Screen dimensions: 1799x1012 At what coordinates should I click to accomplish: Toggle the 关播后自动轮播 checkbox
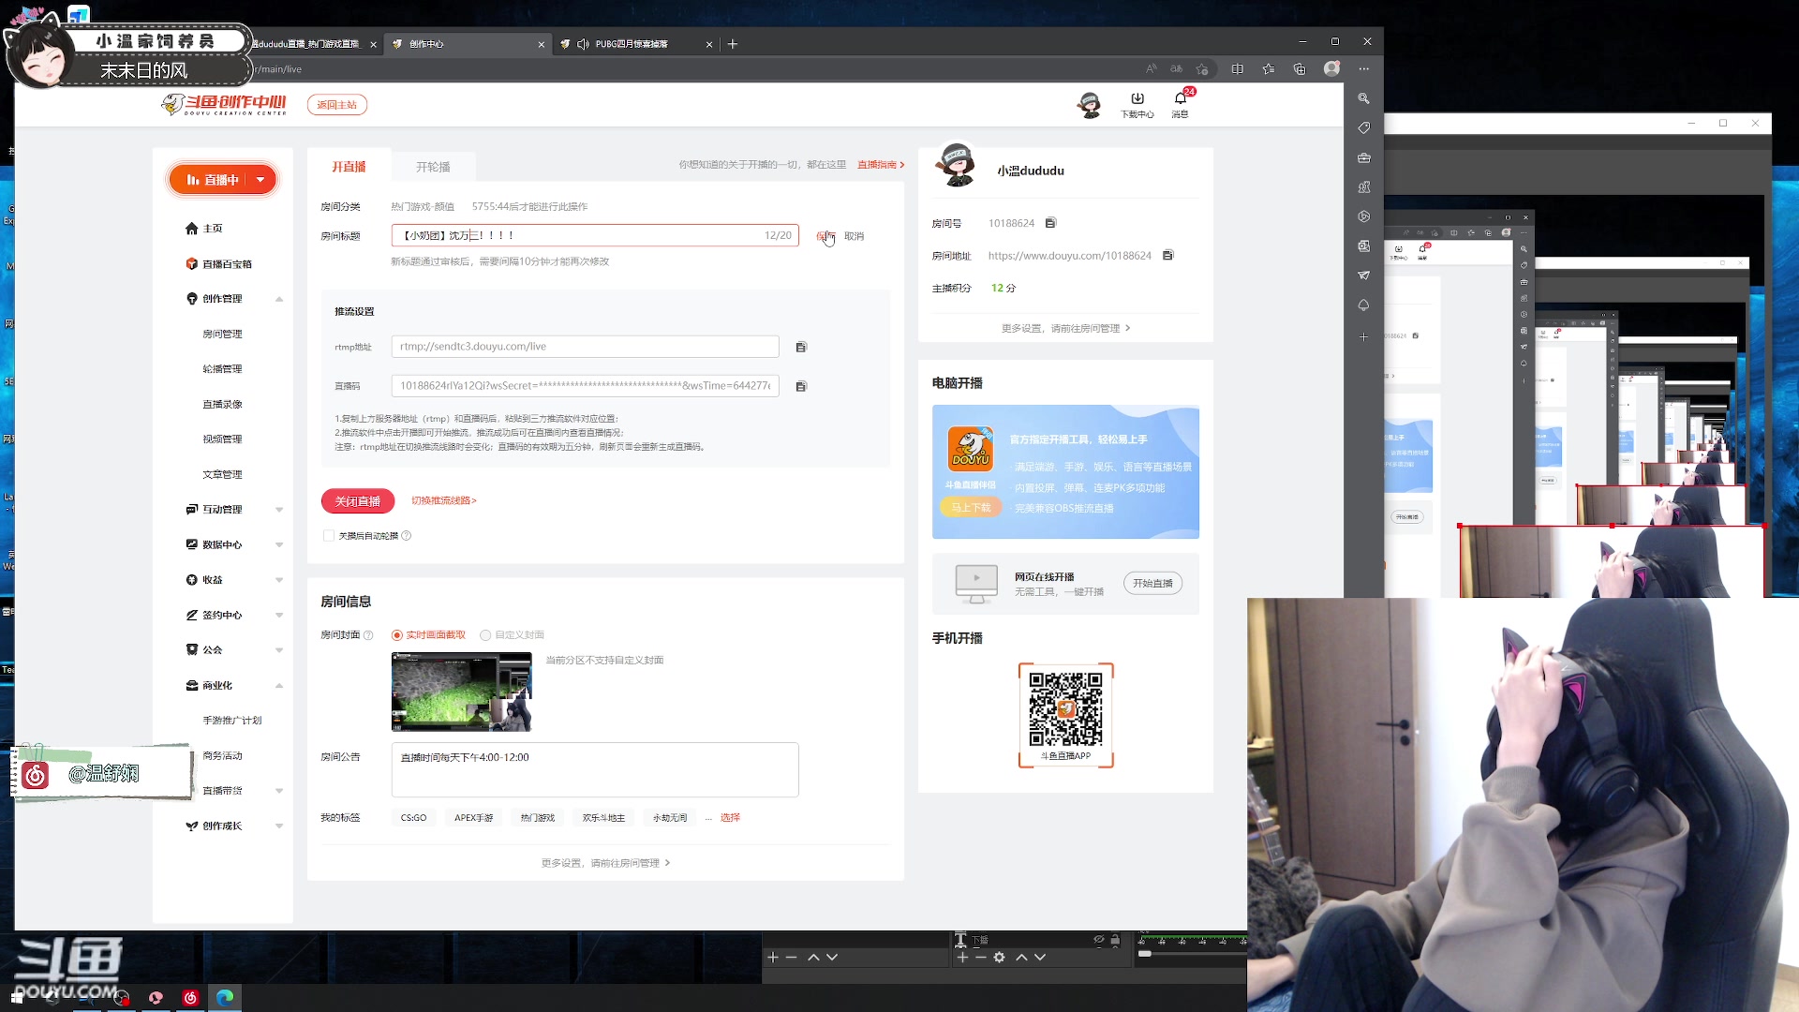[329, 536]
